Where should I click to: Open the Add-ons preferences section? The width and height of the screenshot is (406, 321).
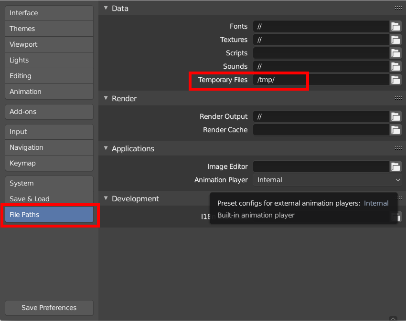click(49, 112)
